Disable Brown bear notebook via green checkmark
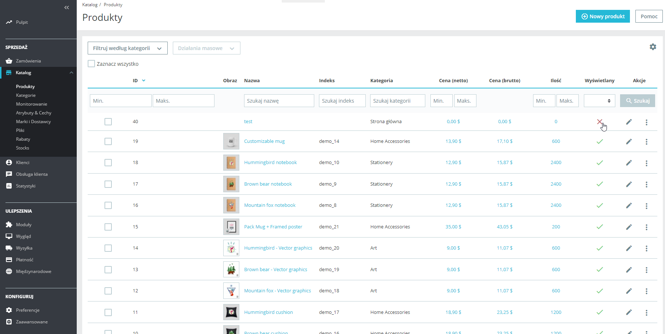 (x=599, y=184)
